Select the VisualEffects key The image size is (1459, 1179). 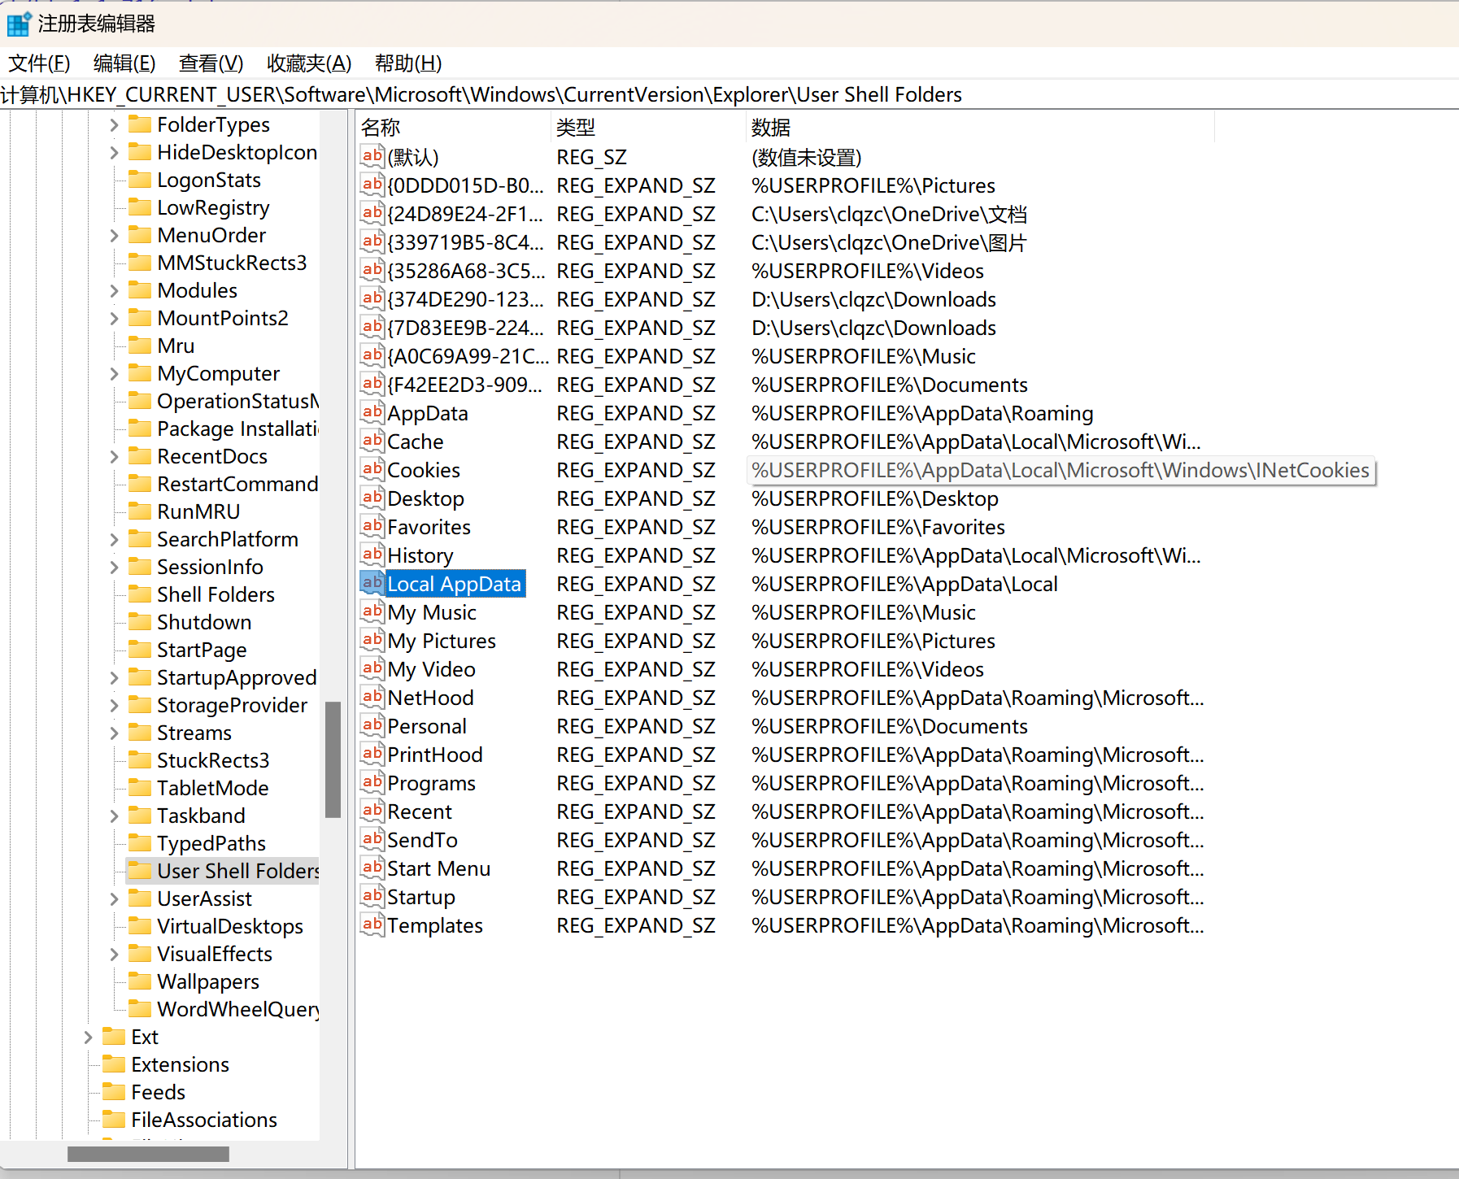(215, 954)
